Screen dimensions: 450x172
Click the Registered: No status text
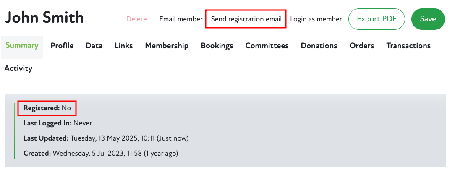point(47,108)
